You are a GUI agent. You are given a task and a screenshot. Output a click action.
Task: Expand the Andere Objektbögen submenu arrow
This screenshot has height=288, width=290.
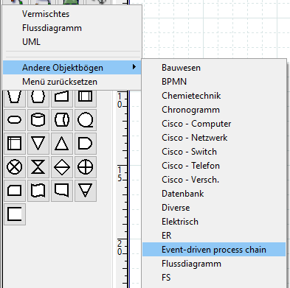point(134,67)
